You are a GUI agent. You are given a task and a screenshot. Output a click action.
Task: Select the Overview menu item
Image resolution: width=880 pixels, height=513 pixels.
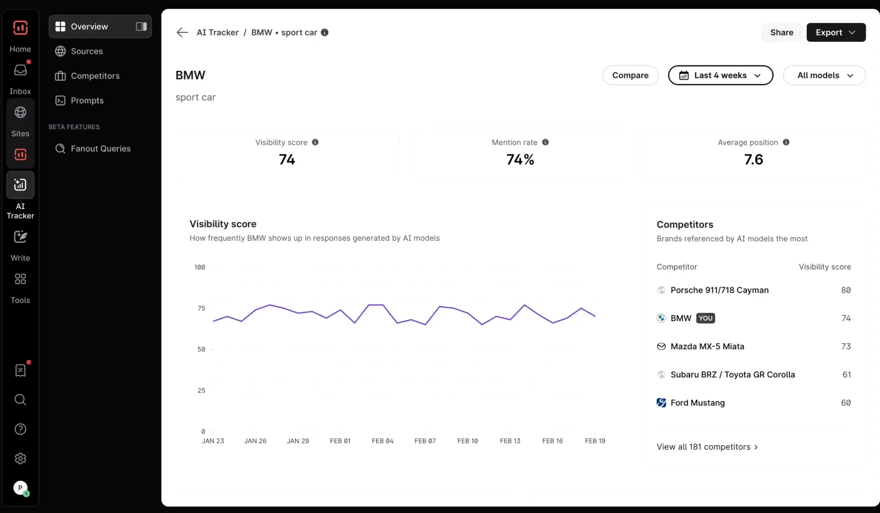[x=100, y=26]
